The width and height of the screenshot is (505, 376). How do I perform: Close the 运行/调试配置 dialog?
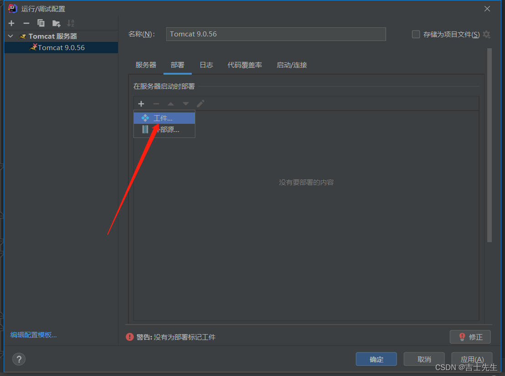click(x=487, y=9)
